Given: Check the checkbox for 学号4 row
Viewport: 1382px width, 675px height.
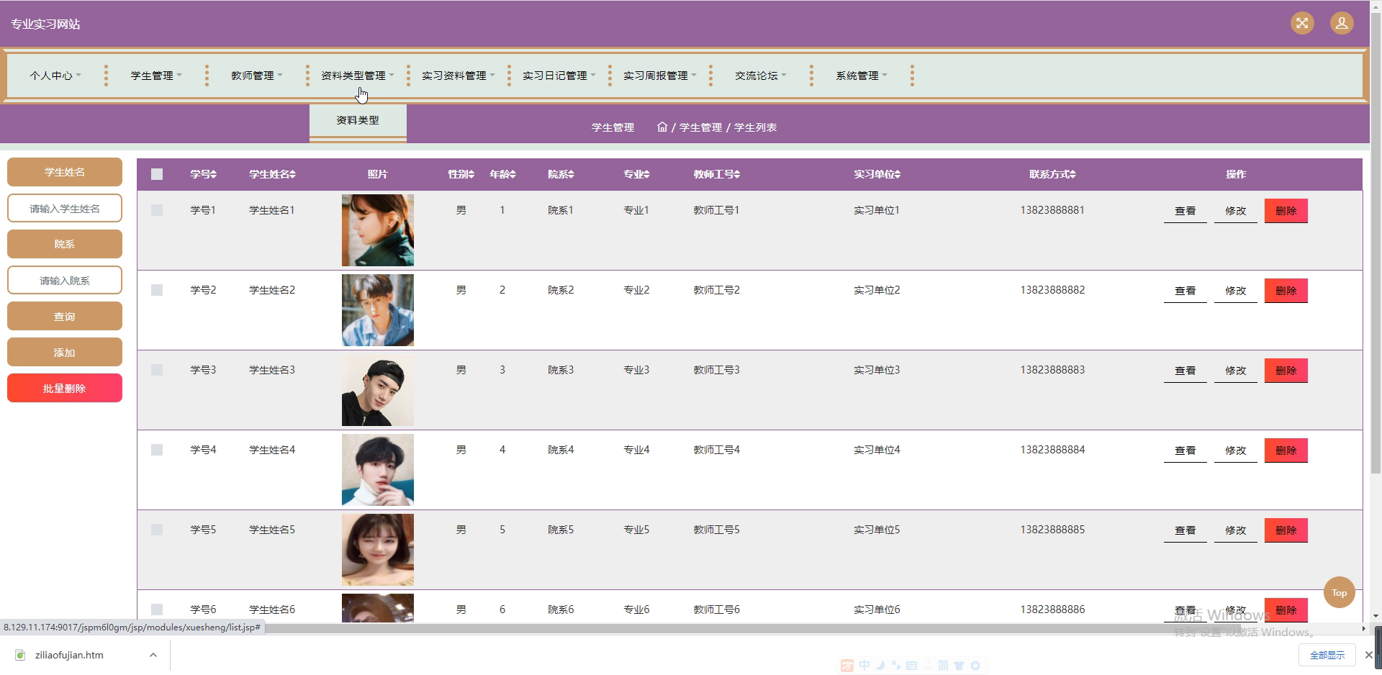Looking at the screenshot, I should coord(157,450).
